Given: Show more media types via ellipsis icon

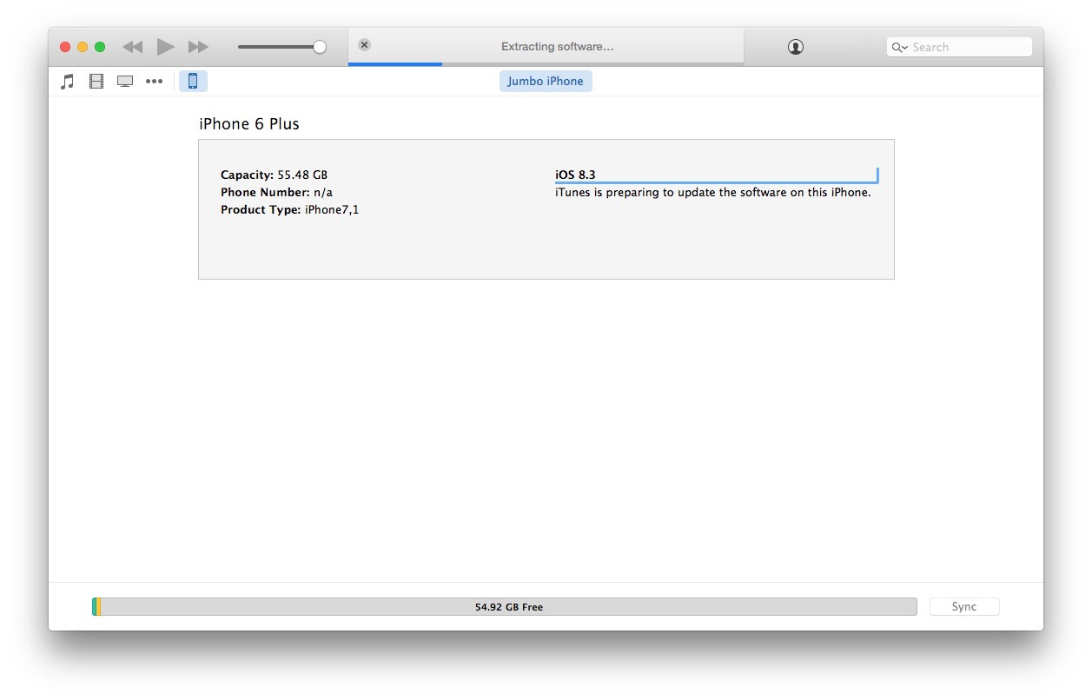Looking at the screenshot, I should 154,82.
